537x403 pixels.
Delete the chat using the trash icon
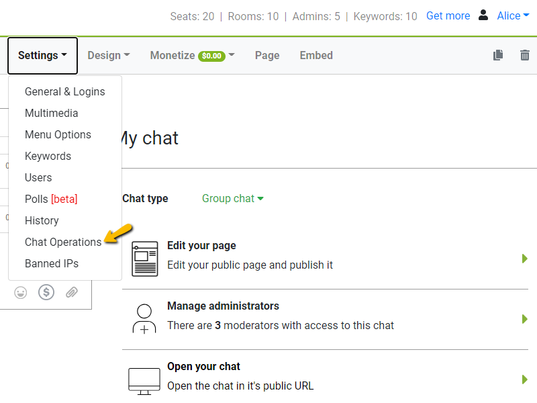click(524, 56)
